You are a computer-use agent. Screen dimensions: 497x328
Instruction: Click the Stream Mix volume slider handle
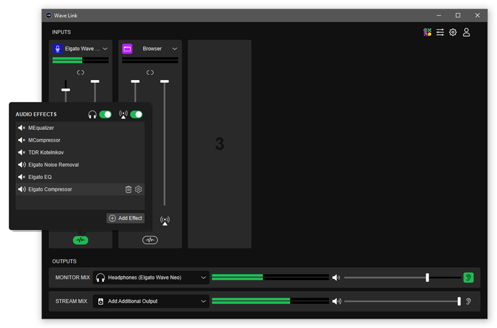click(459, 301)
